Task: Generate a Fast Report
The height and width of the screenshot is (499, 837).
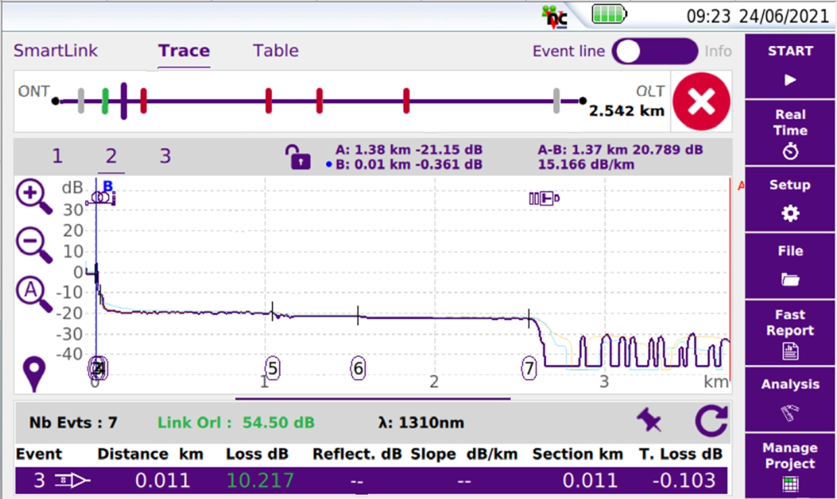Action: pyautogui.click(x=790, y=332)
